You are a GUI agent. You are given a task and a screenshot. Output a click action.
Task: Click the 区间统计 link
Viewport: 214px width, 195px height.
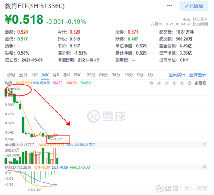click(177, 75)
